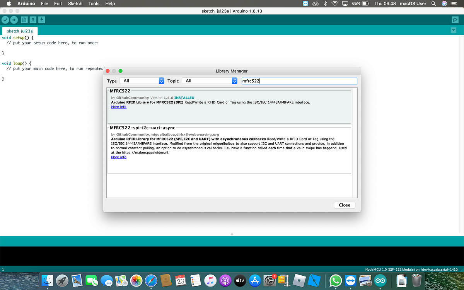Viewport: 464px width, 290px height.
Task: Open Spotlight search icon
Action: pyautogui.click(x=433, y=3)
